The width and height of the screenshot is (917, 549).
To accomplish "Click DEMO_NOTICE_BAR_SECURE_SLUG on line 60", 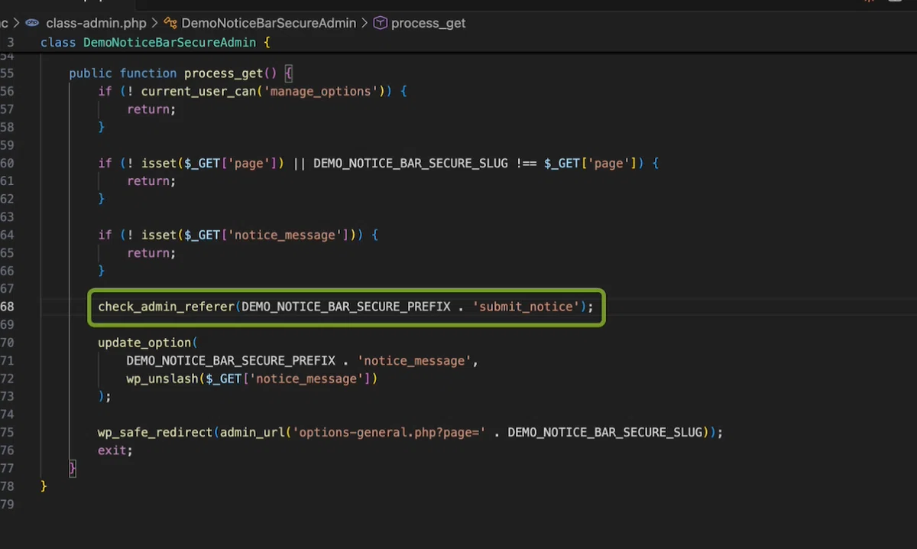I will pyautogui.click(x=410, y=164).
